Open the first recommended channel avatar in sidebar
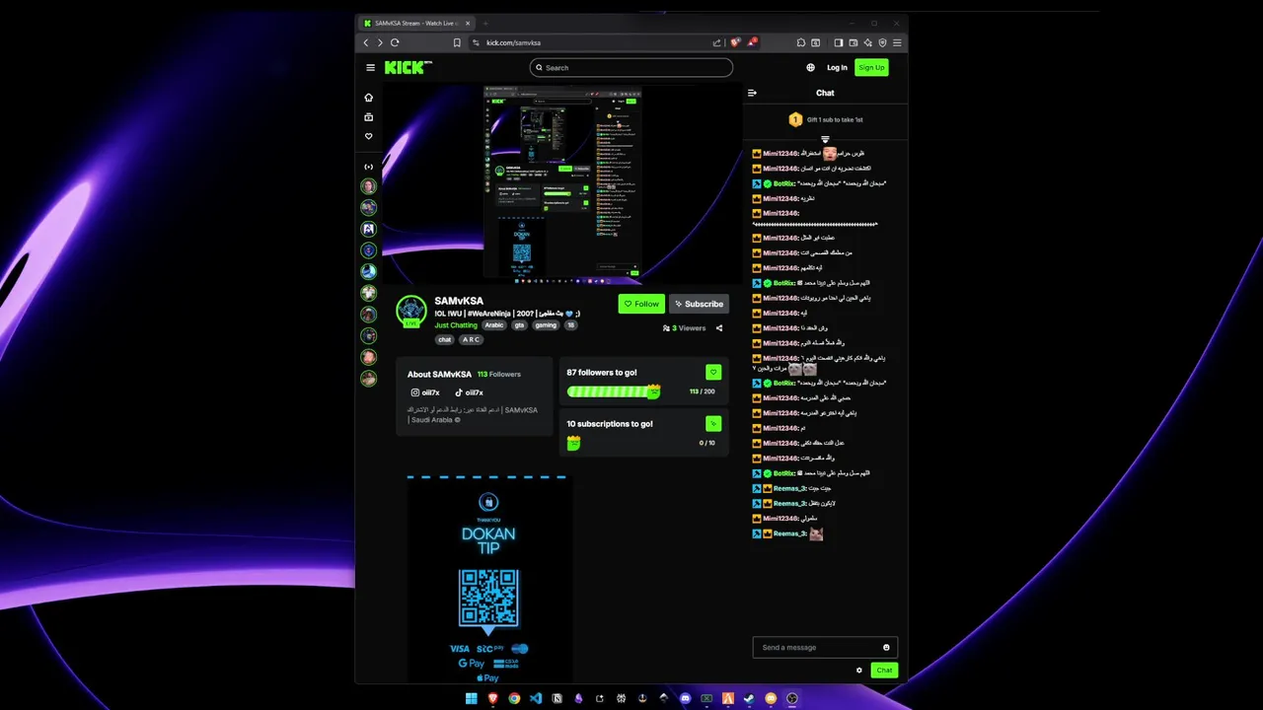1263x710 pixels. click(x=369, y=186)
